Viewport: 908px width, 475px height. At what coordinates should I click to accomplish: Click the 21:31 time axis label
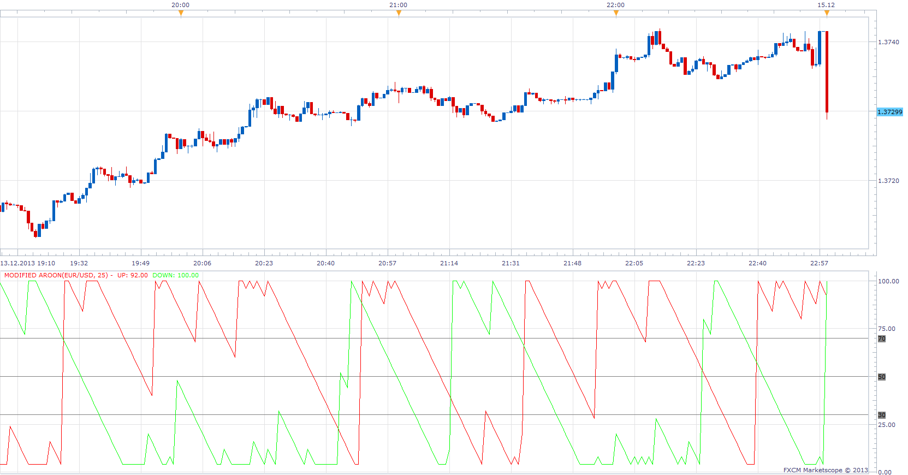click(511, 263)
